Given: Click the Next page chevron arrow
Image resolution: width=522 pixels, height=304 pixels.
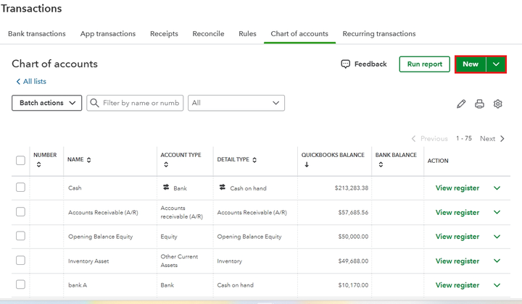Looking at the screenshot, I should [502, 138].
